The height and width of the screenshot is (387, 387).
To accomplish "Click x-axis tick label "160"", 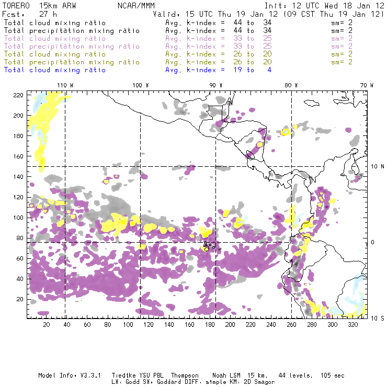I will (189, 325).
